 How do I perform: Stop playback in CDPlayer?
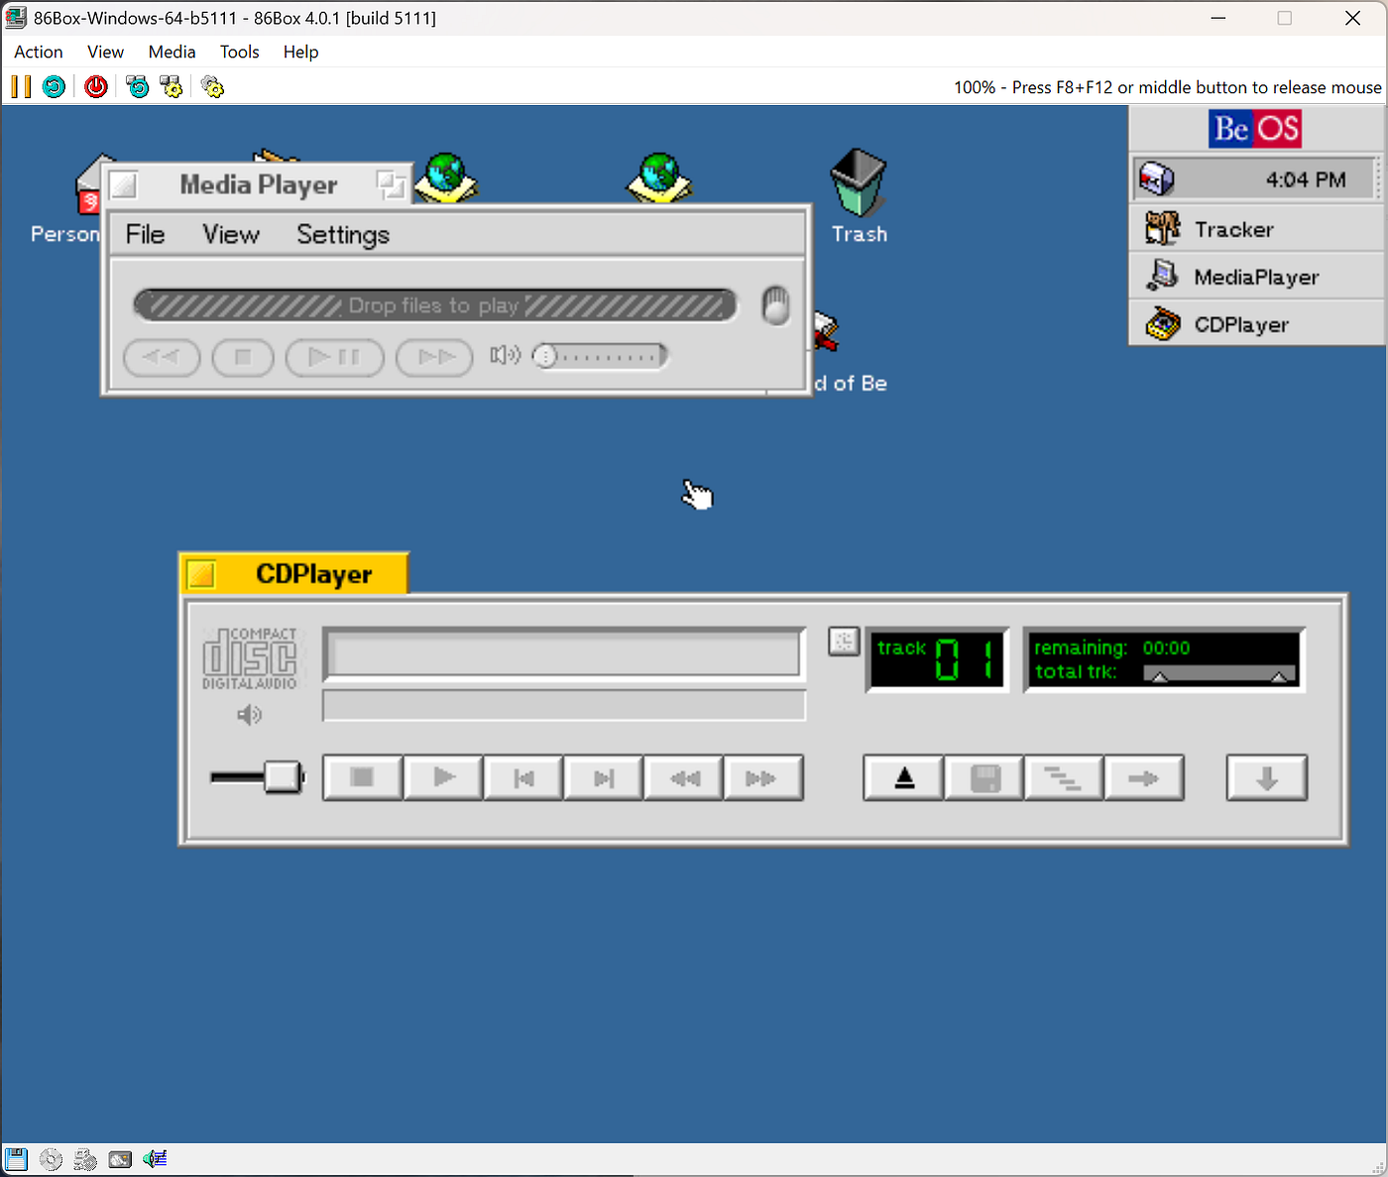pyautogui.click(x=362, y=777)
